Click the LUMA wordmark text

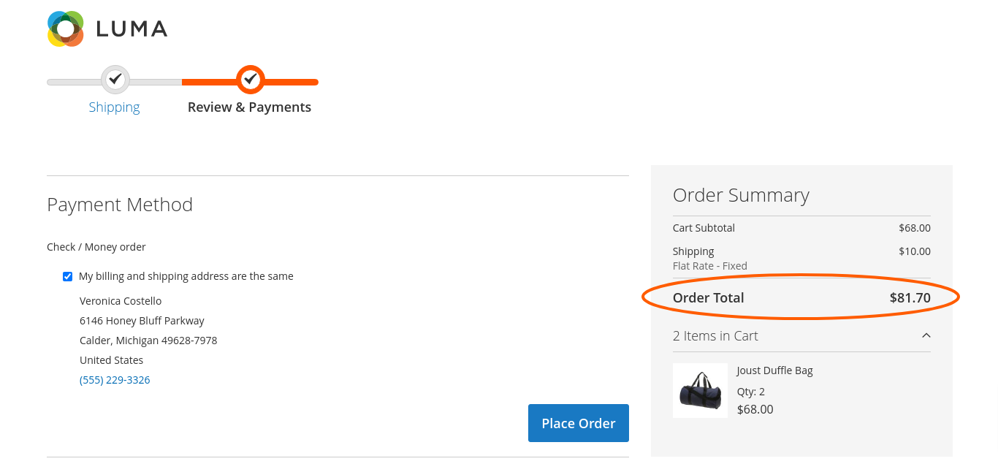pyautogui.click(x=132, y=29)
